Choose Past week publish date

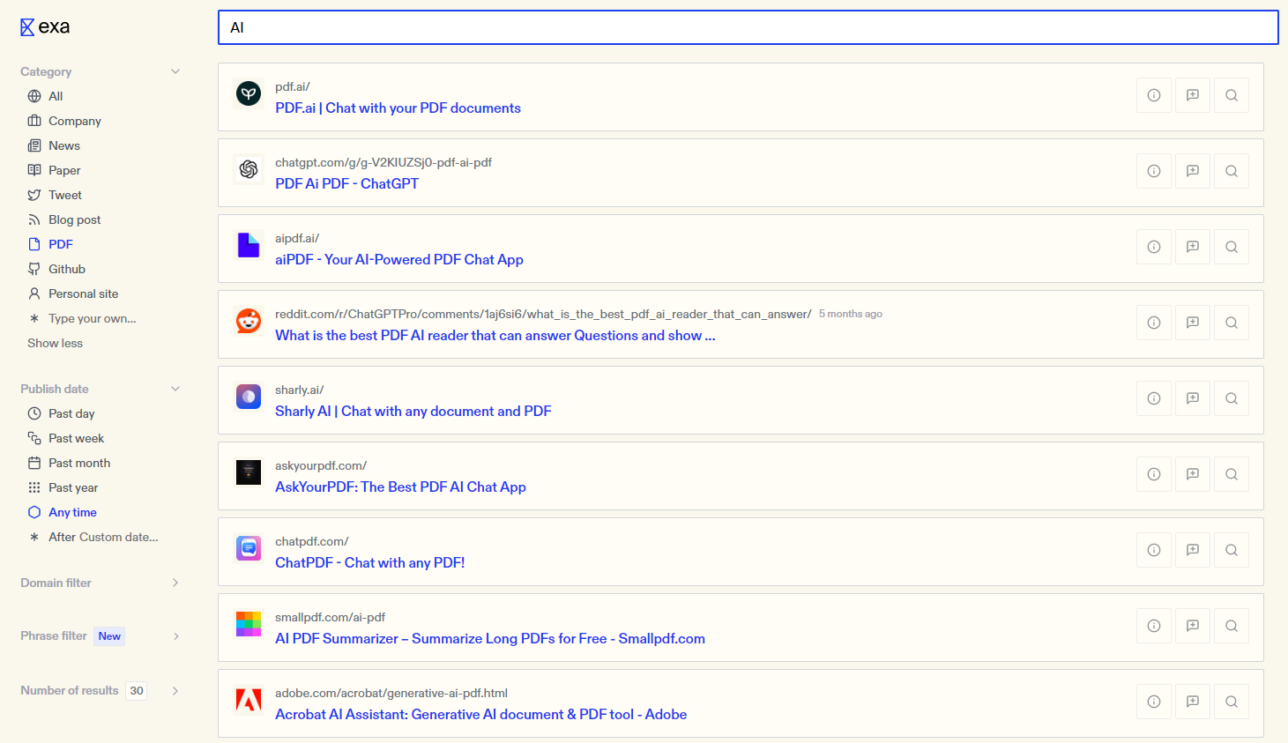[x=66, y=438]
